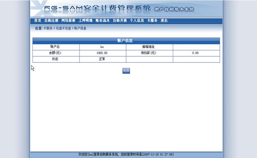Select the 0.00 待扣款 value cell

click(x=196, y=53)
